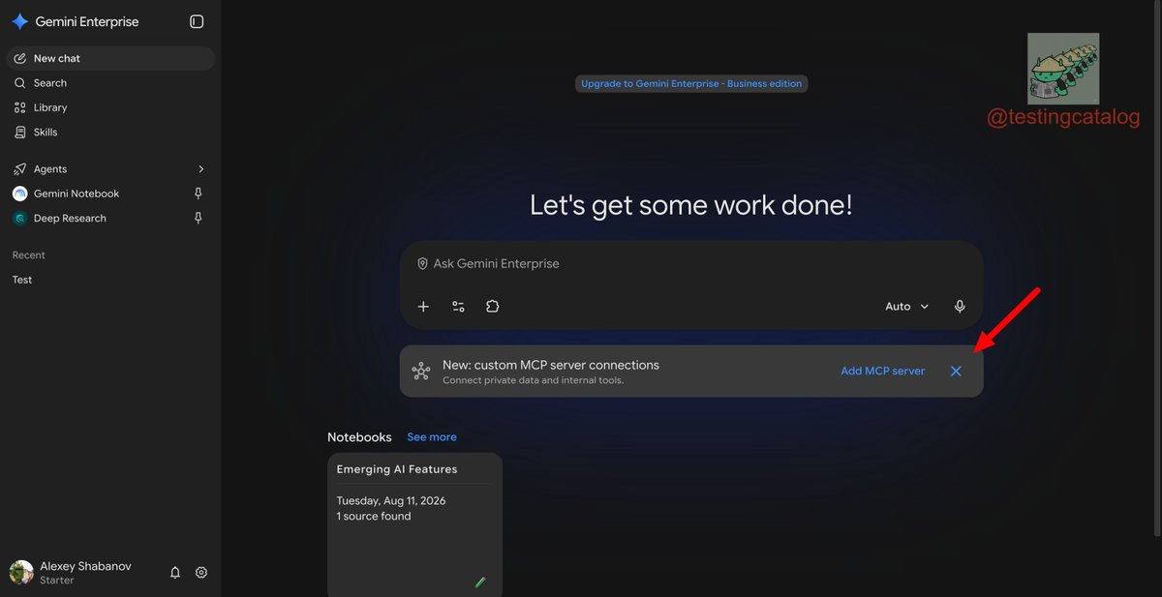This screenshot has height=597, width=1162.
Task: Click the location pin icon in prompt field
Action: 422,263
